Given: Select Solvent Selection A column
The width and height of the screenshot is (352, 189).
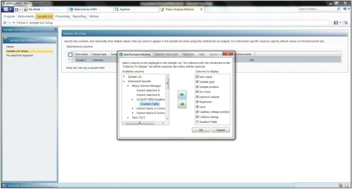Looking at the screenshot, I should pos(148,90).
